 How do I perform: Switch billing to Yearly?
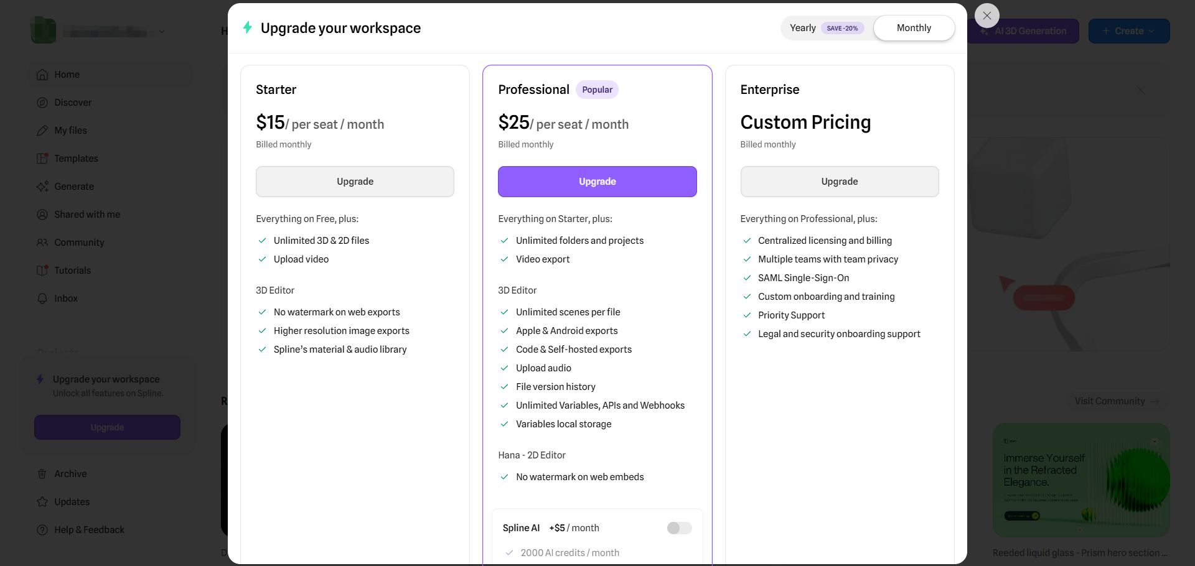827,28
